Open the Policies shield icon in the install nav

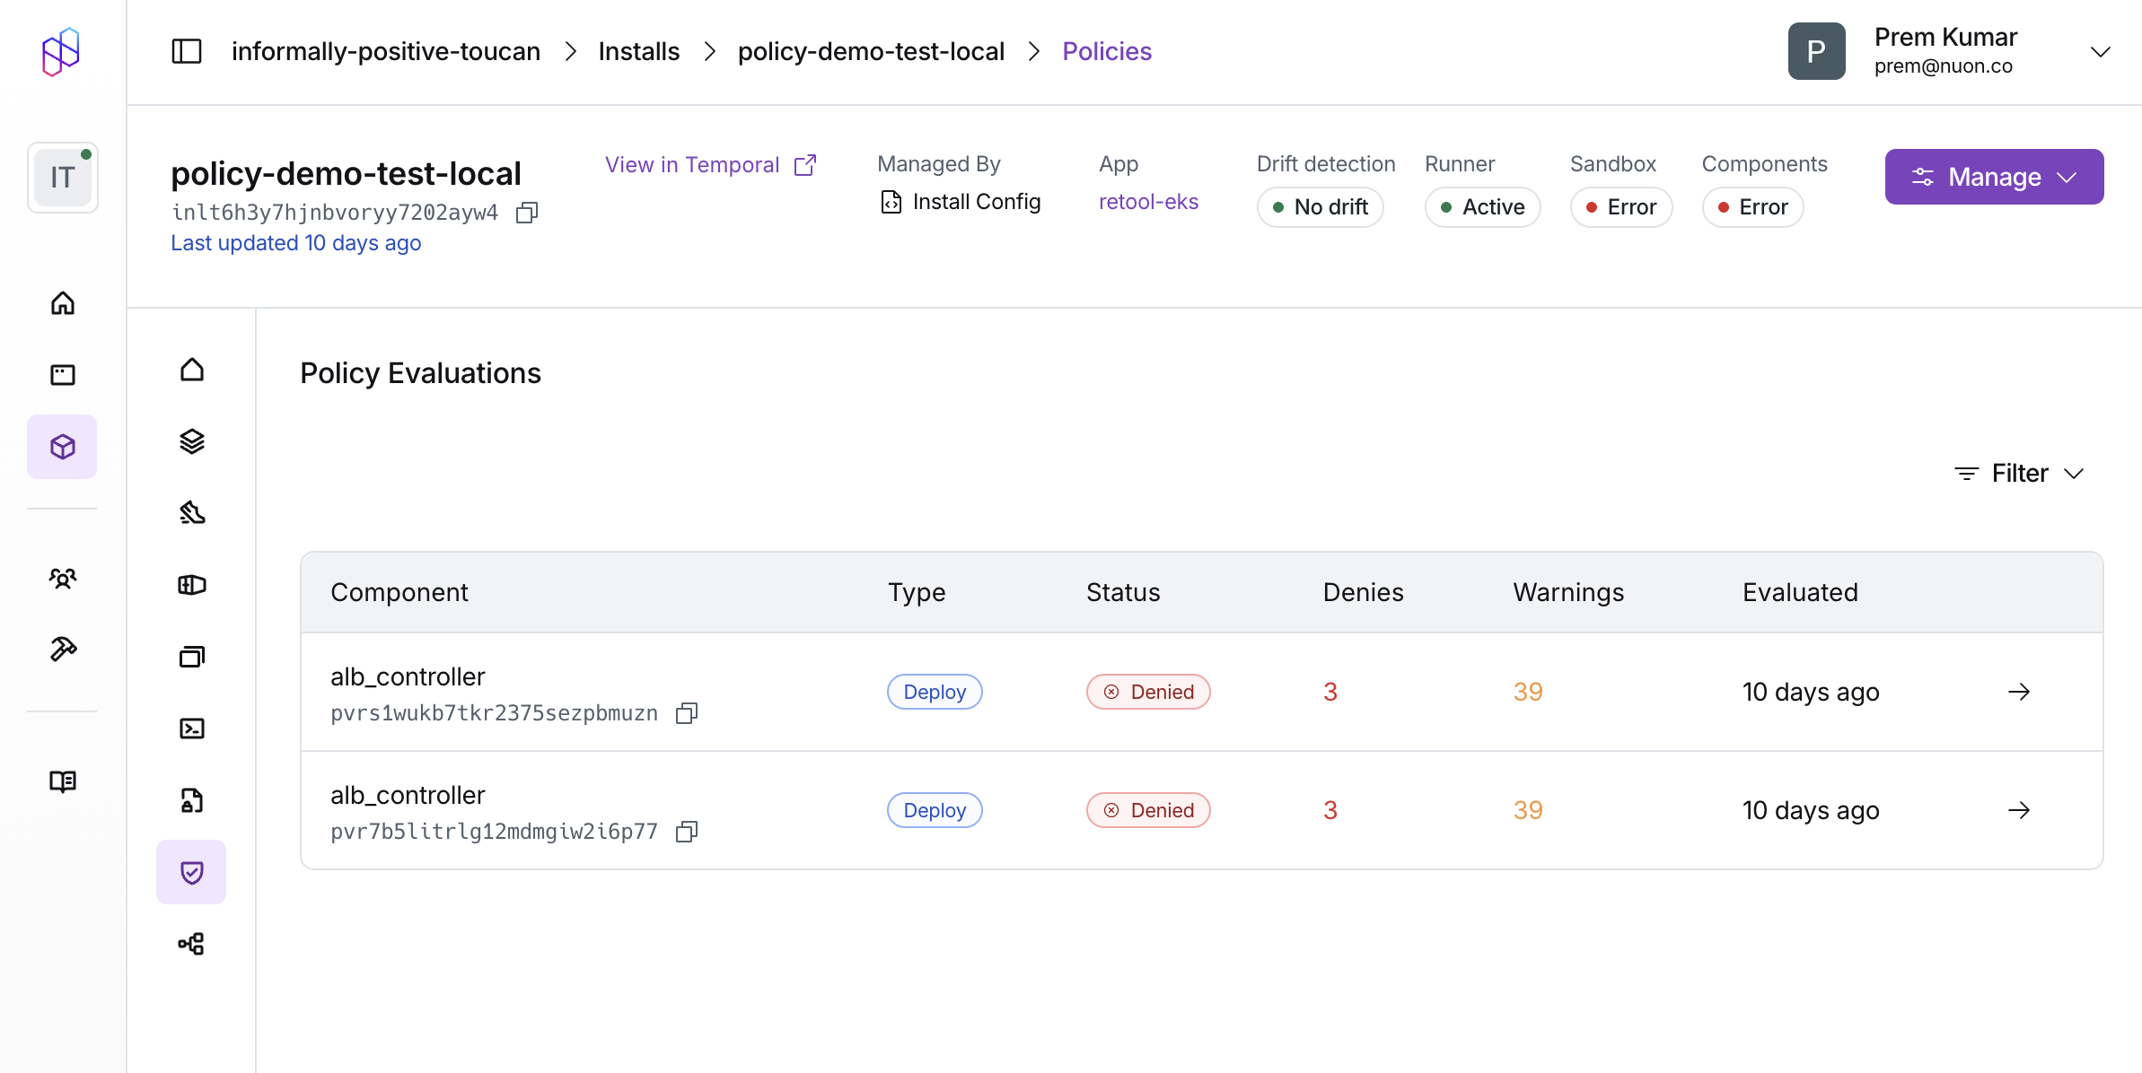coord(191,872)
